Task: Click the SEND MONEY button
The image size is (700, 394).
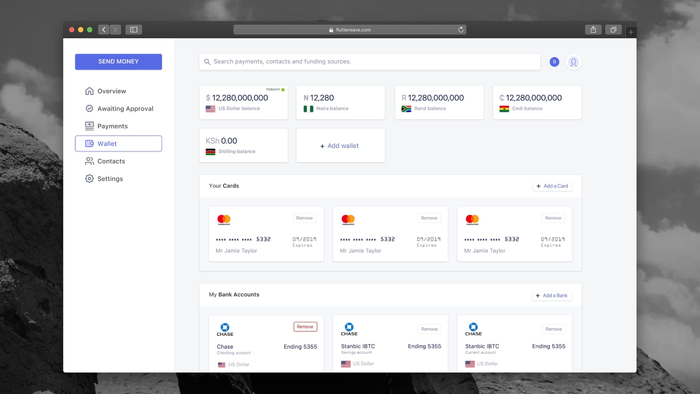Action: tap(118, 62)
